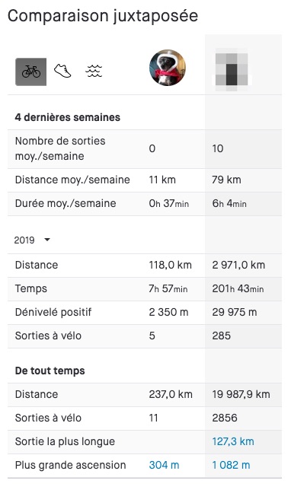The image size is (291, 490).
Task: Select the Distance moy./semaine row label
Action: pyautogui.click(x=72, y=180)
